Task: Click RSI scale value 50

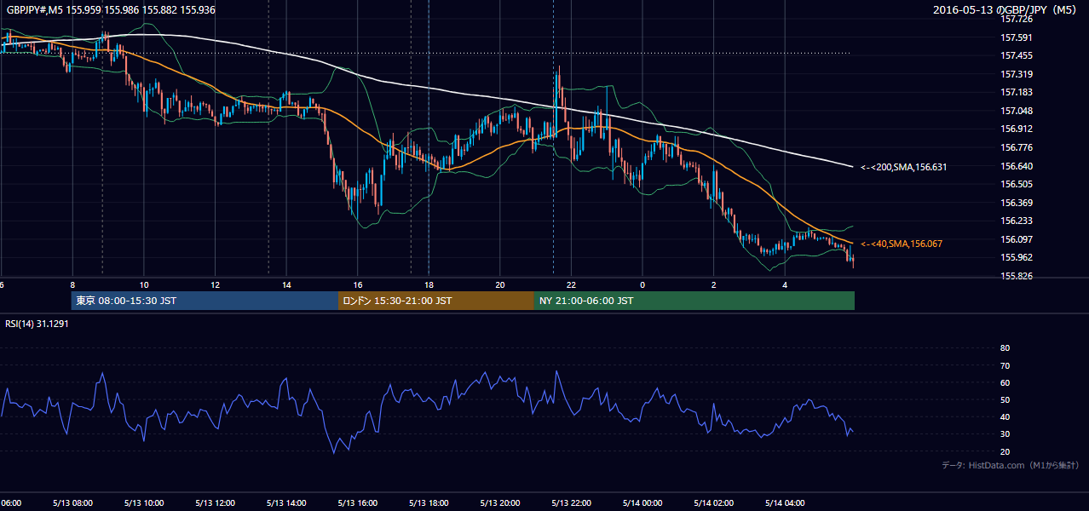Action: click(x=1005, y=399)
